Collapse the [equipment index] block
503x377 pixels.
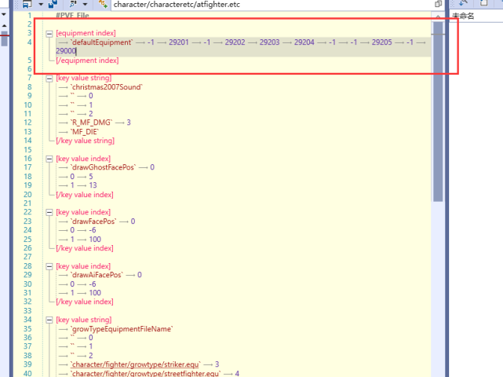(x=49, y=34)
